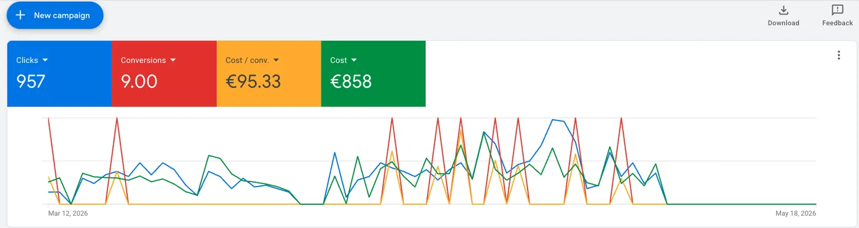The height and width of the screenshot is (228, 859).
Task: Expand the Cost / conv. metric dropdown arrow
Action: [276, 61]
